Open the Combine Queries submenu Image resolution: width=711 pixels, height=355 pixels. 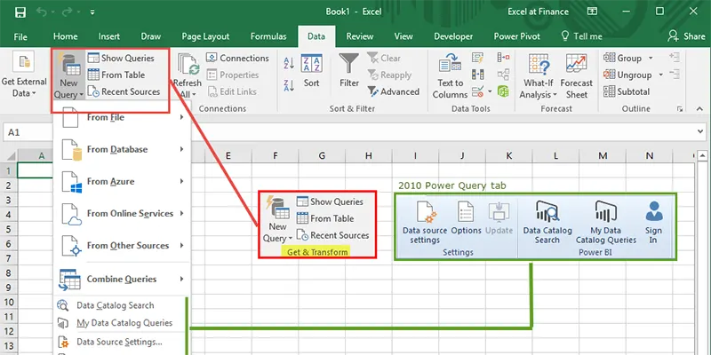122,279
